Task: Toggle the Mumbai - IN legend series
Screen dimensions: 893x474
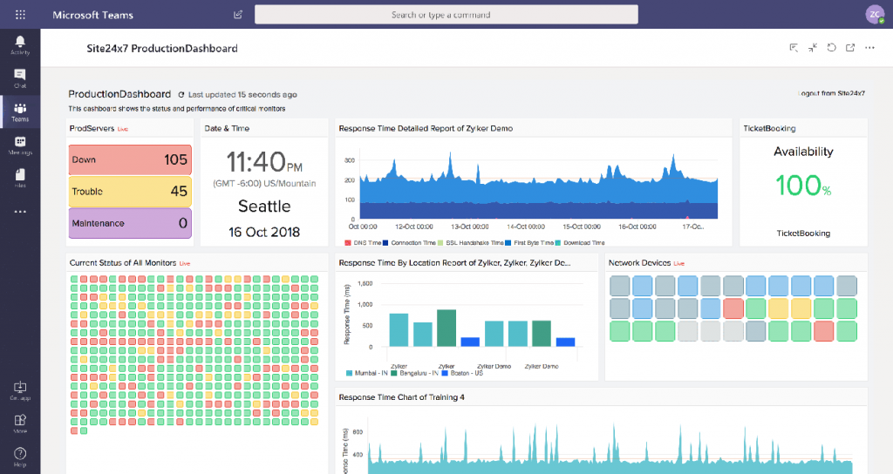Action: click(370, 373)
